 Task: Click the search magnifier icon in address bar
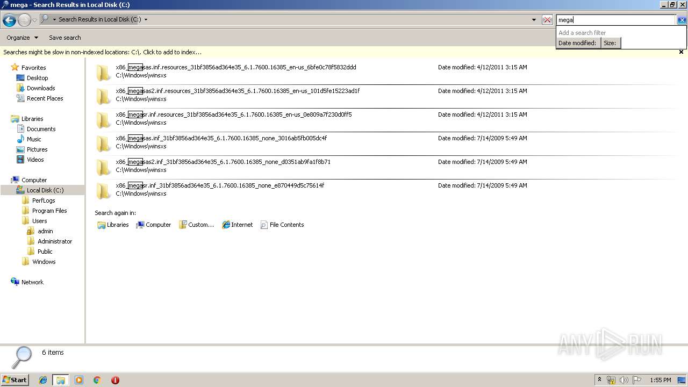[x=46, y=19]
